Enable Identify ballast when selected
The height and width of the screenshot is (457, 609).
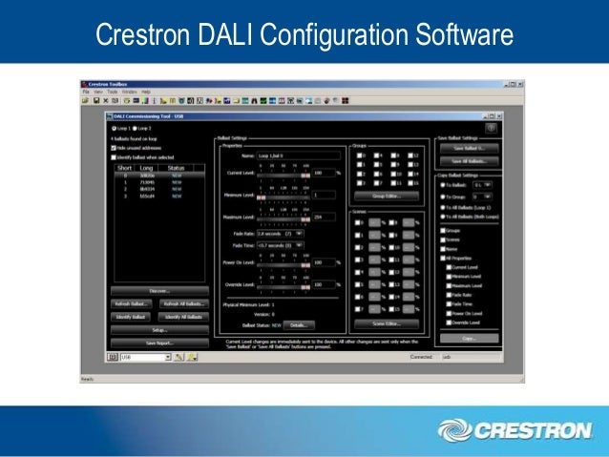(x=114, y=157)
